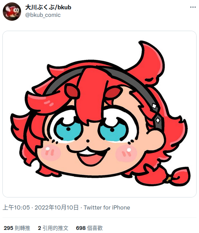The height and width of the screenshot is (233, 199).
Task: Click the pink blush on the left cheek
Action: click(51, 153)
